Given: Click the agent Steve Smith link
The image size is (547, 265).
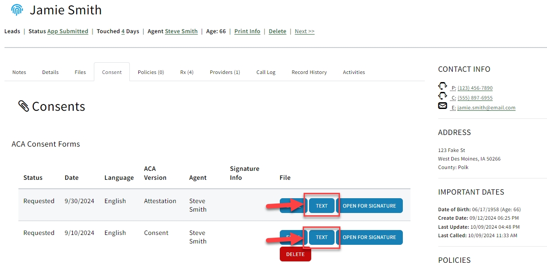Looking at the screenshot, I should [x=181, y=31].
